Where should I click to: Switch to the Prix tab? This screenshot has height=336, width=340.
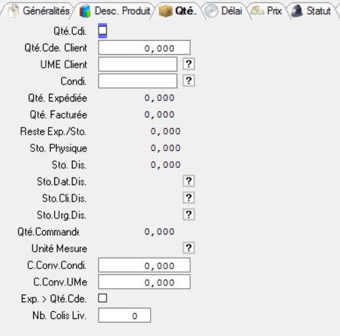click(x=267, y=11)
